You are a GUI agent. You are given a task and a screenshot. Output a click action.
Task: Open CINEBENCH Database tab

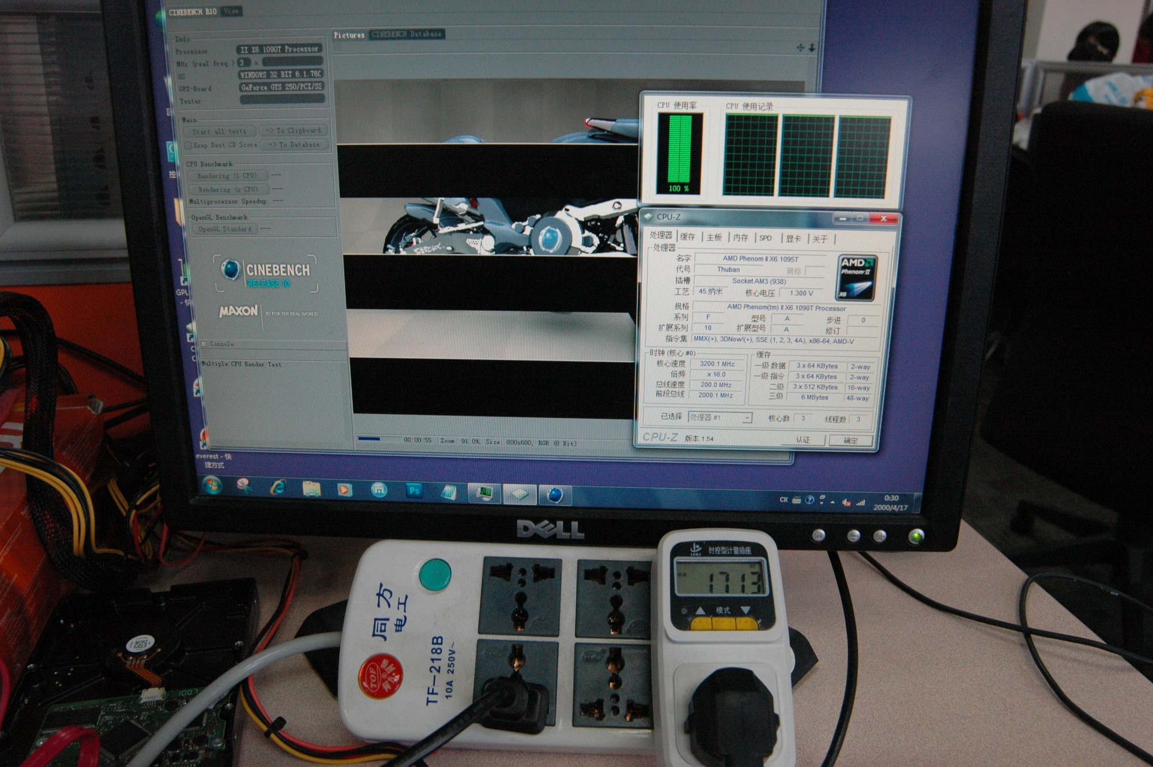tap(406, 35)
